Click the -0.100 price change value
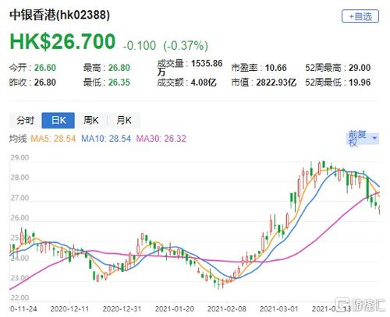This screenshot has width=390, height=317. click(140, 46)
